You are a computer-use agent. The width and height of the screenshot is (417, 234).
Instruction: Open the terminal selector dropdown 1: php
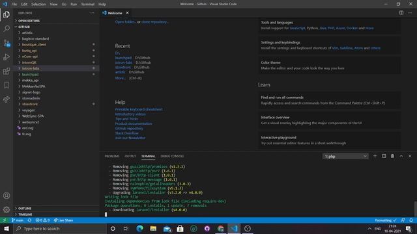[x=345, y=156]
